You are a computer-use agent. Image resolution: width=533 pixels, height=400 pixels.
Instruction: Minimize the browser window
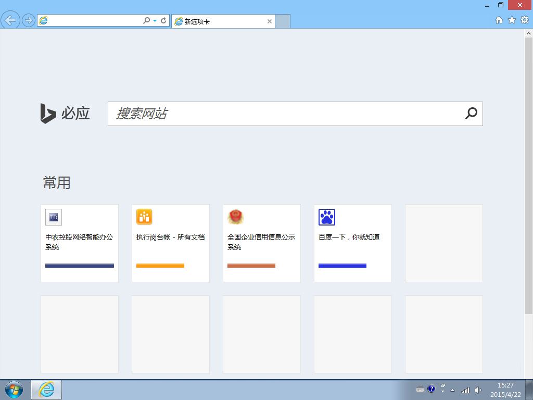pyautogui.click(x=487, y=5)
